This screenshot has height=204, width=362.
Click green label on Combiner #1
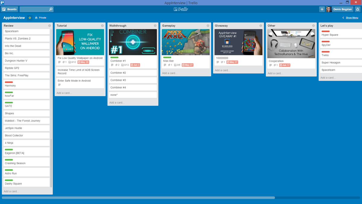pos(114,57)
